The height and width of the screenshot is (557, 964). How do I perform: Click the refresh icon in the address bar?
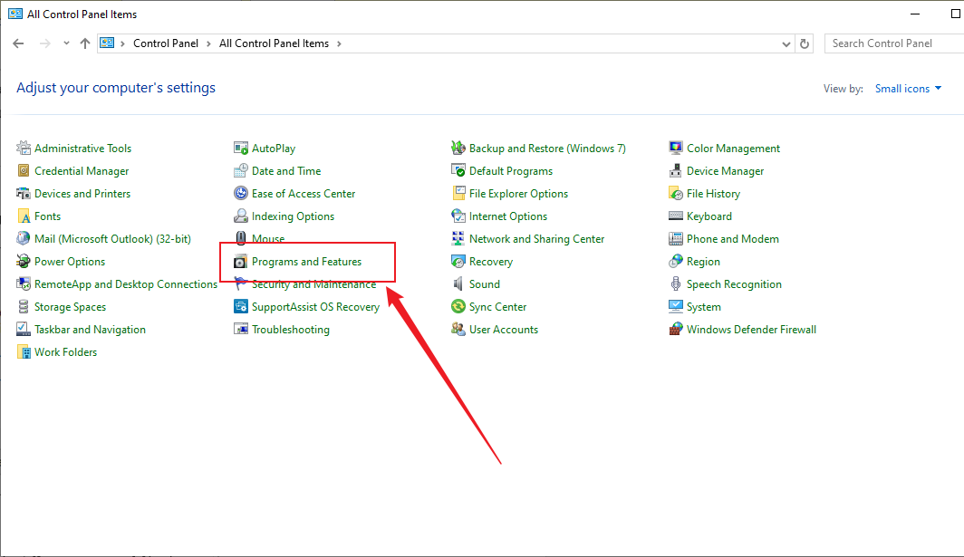[x=805, y=43]
